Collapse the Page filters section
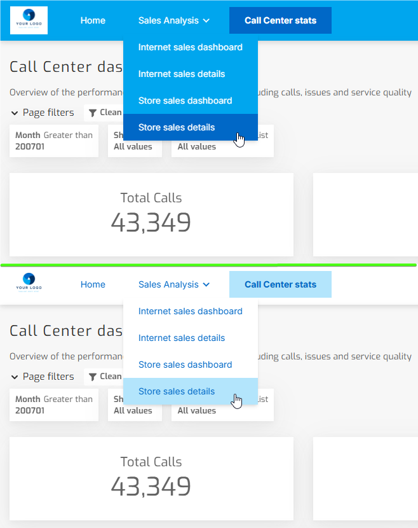The width and height of the screenshot is (418, 528). [x=14, y=112]
